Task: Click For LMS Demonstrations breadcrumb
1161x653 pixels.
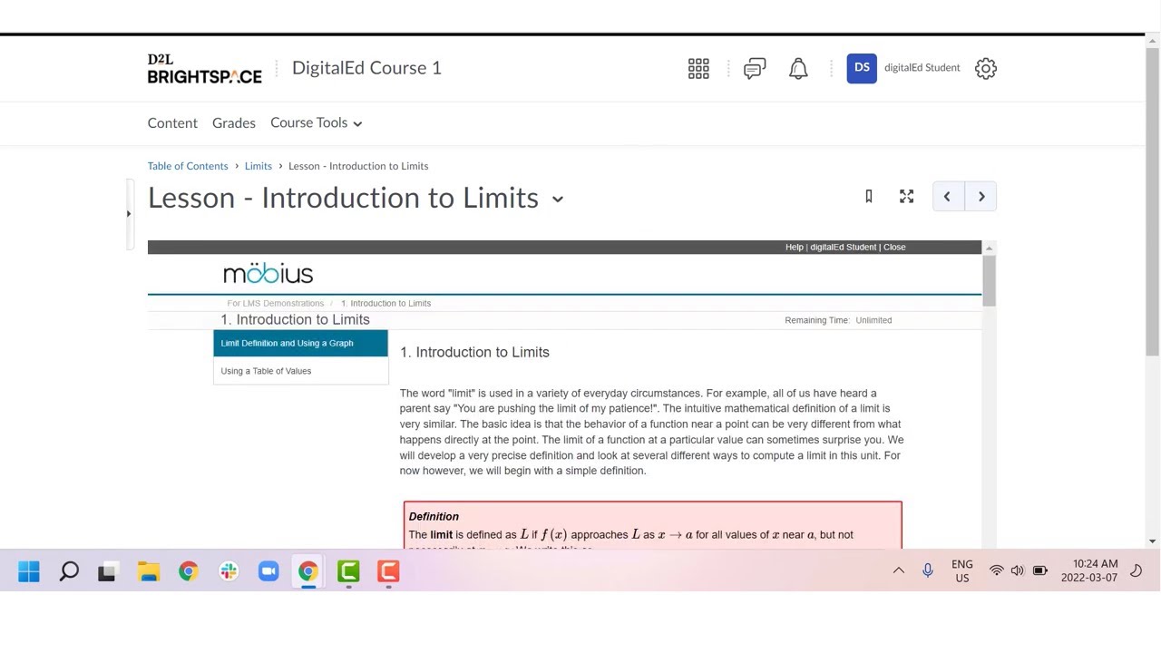Action: point(276,304)
